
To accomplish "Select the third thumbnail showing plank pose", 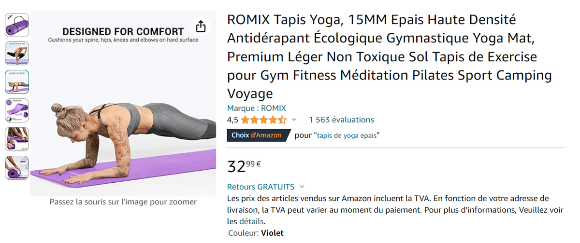I will click(x=17, y=82).
